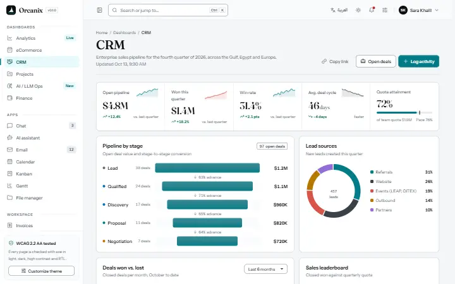Toggle the sidebar collapse icon
The image size is (455, 284).
point(100,10)
